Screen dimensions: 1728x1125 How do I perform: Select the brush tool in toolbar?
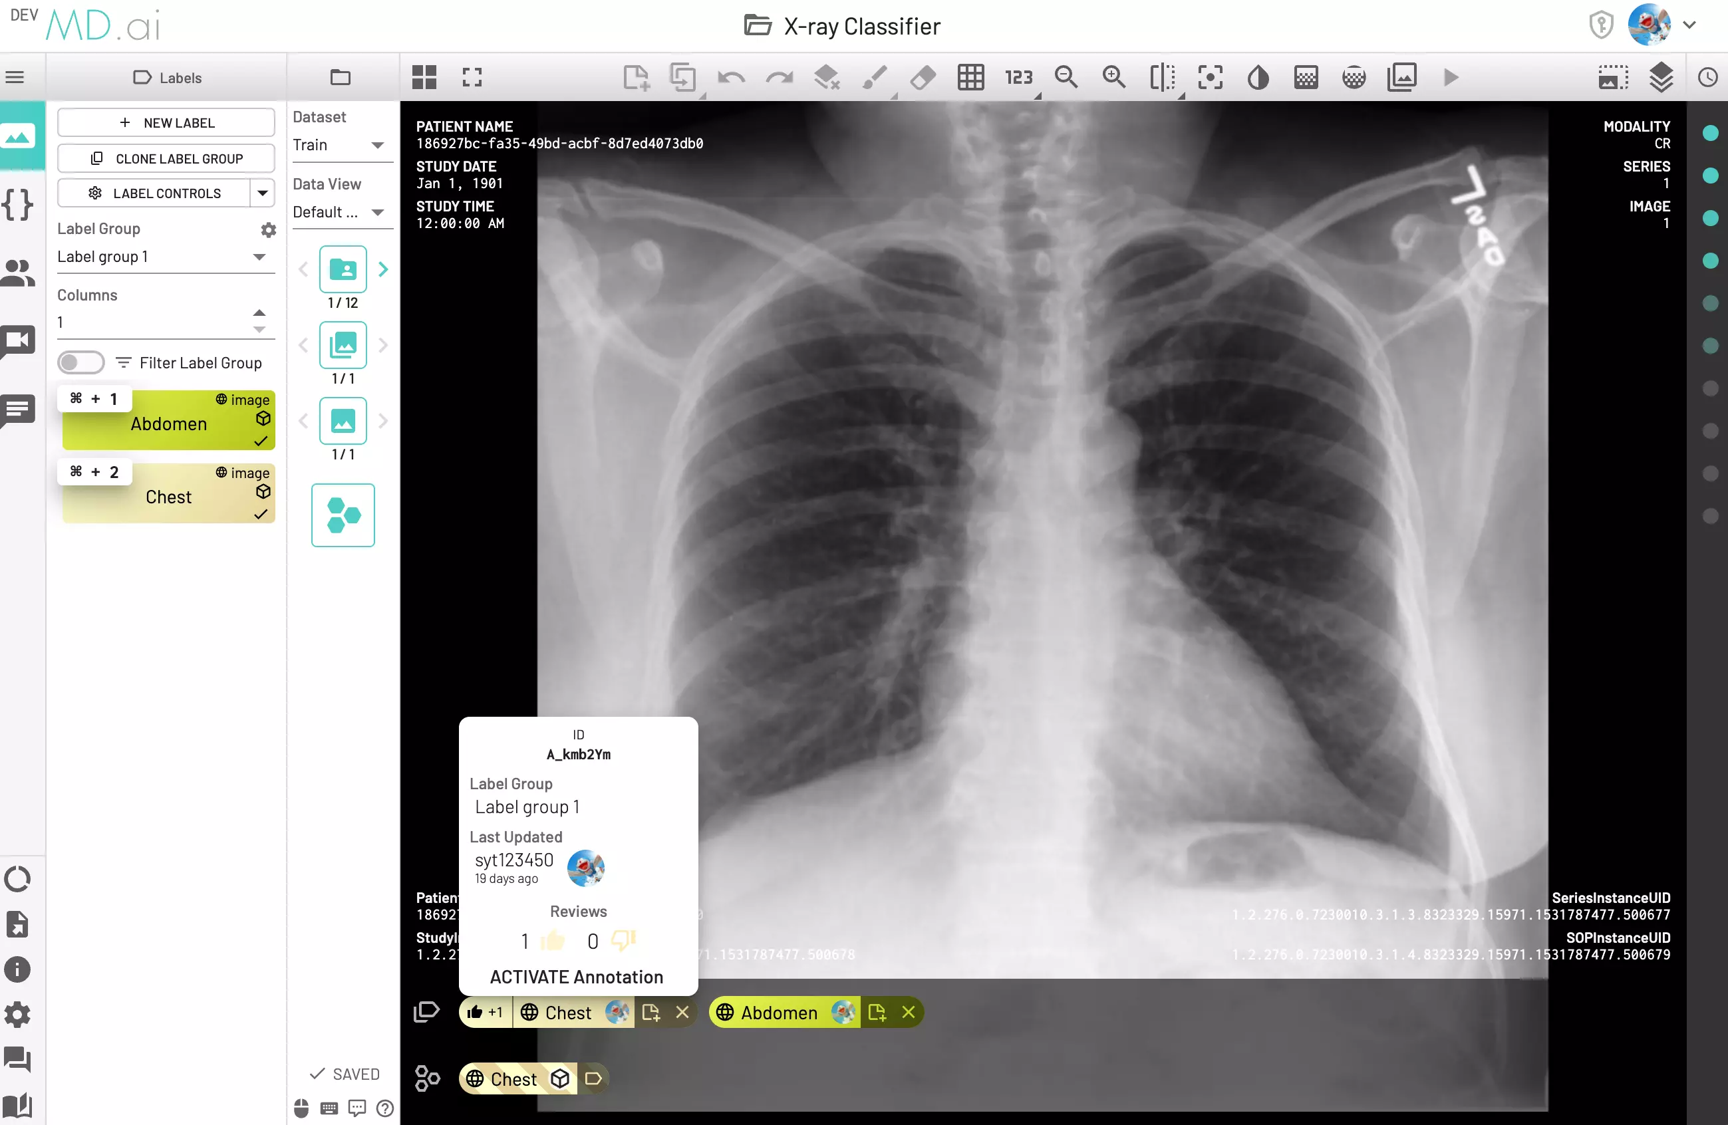click(875, 77)
